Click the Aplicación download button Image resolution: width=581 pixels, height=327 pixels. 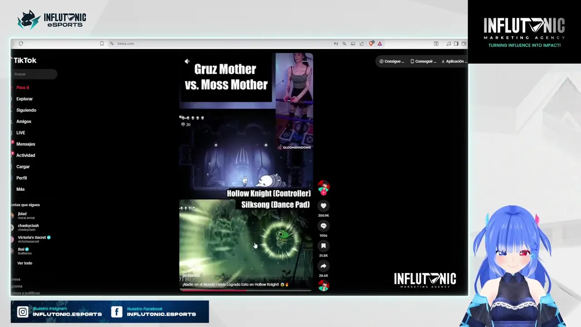coord(453,61)
